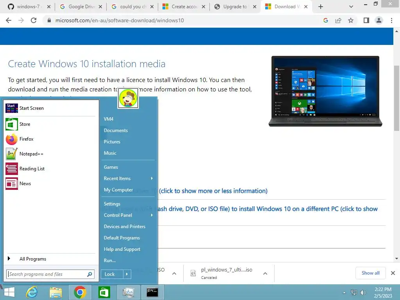Image resolution: width=400 pixels, height=300 pixels.
Task: Click the page vertical scrollbar thumb
Action: [397, 98]
